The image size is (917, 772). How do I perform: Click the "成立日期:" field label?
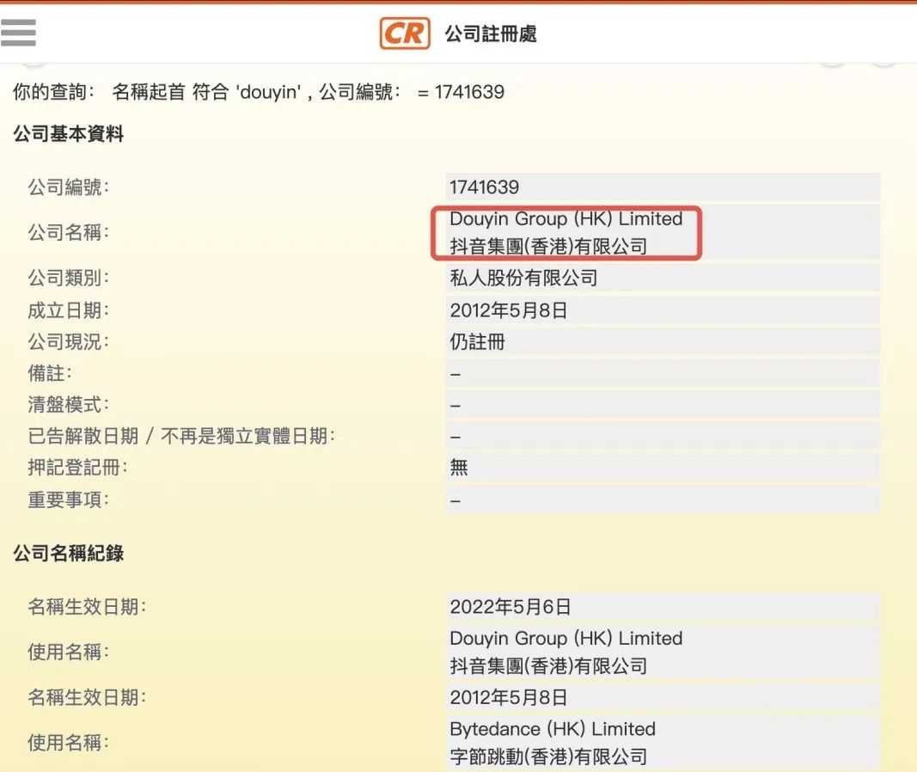(x=69, y=310)
